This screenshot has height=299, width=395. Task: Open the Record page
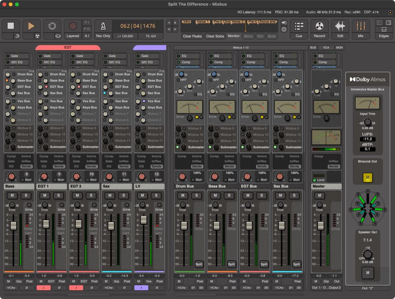coord(319,27)
